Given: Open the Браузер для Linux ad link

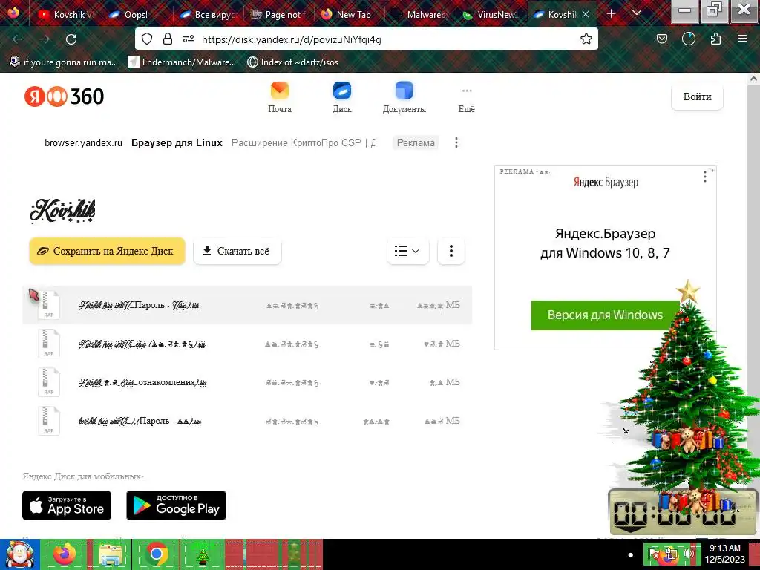Looking at the screenshot, I should tap(177, 142).
